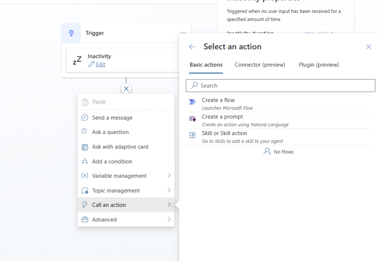This screenshot has width=379, height=261.
Task: Click the No Flows person icon
Action: pos(267,151)
